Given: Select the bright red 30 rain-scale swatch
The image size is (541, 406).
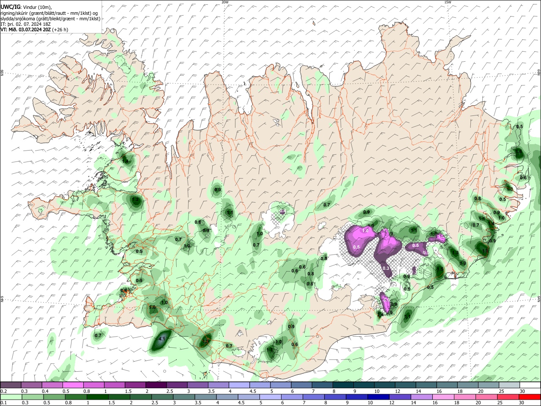Looking at the screenshot, I should pyautogui.click(x=530, y=397).
